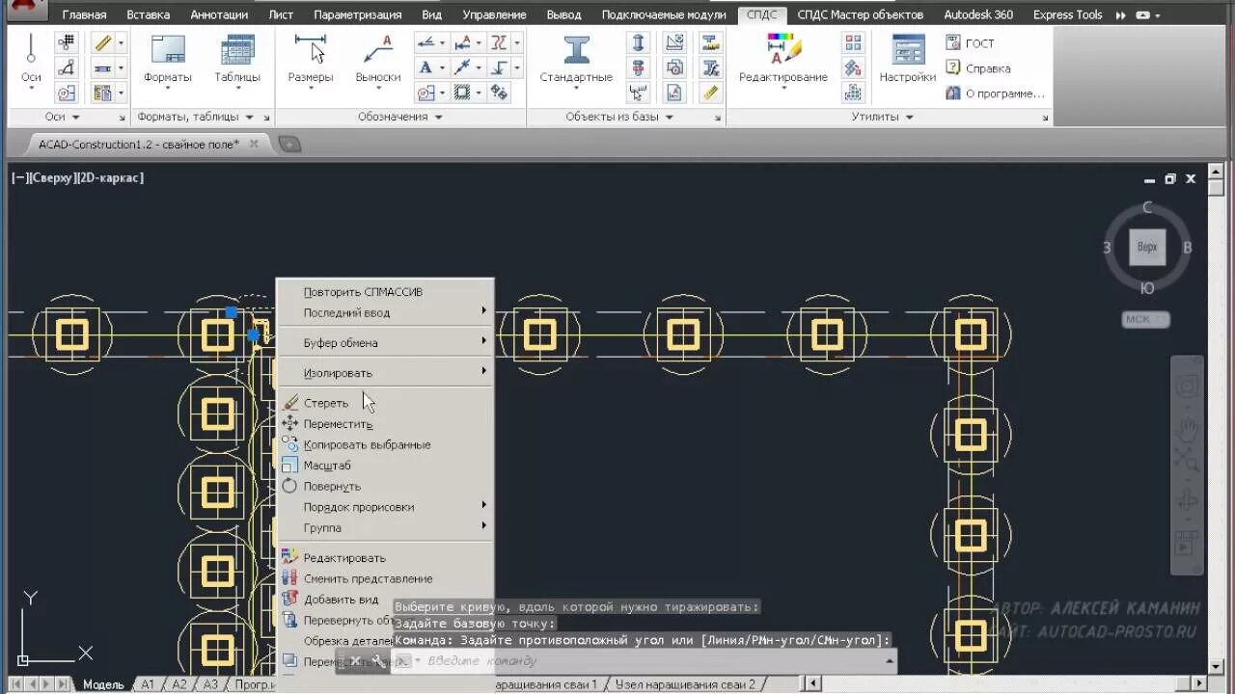Open the Оси (axes) tool
This screenshot has width=1235, height=694.
coord(31,63)
